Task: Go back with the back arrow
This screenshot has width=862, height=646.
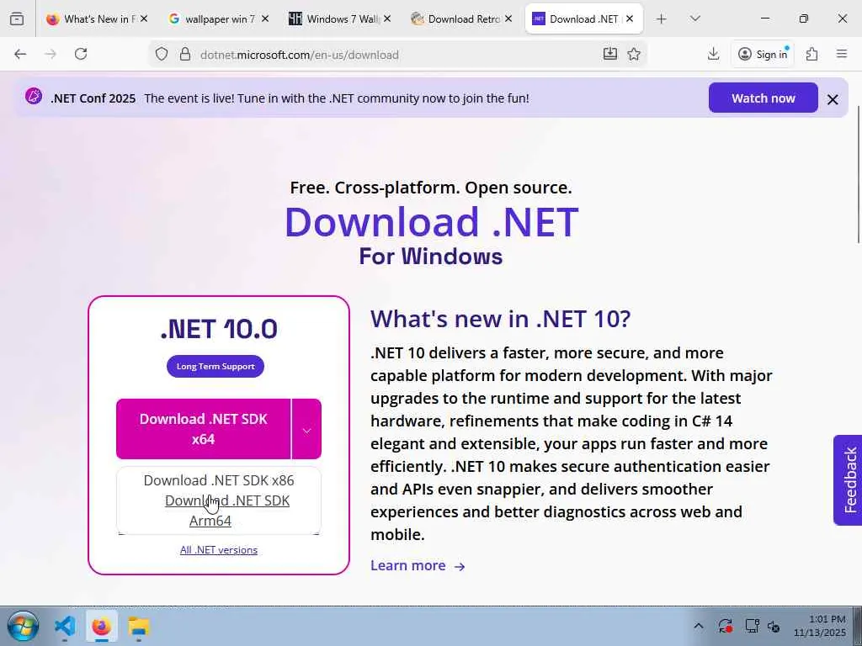Action: click(x=20, y=54)
